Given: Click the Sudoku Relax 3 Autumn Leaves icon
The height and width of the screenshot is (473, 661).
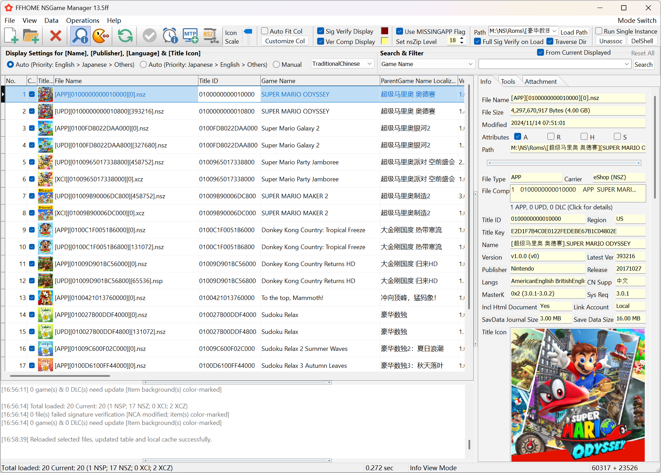Looking at the screenshot, I should [x=45, y=365].
